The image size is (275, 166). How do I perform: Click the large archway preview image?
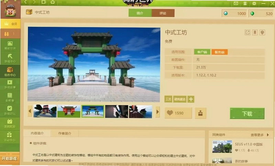coord(94,64)
